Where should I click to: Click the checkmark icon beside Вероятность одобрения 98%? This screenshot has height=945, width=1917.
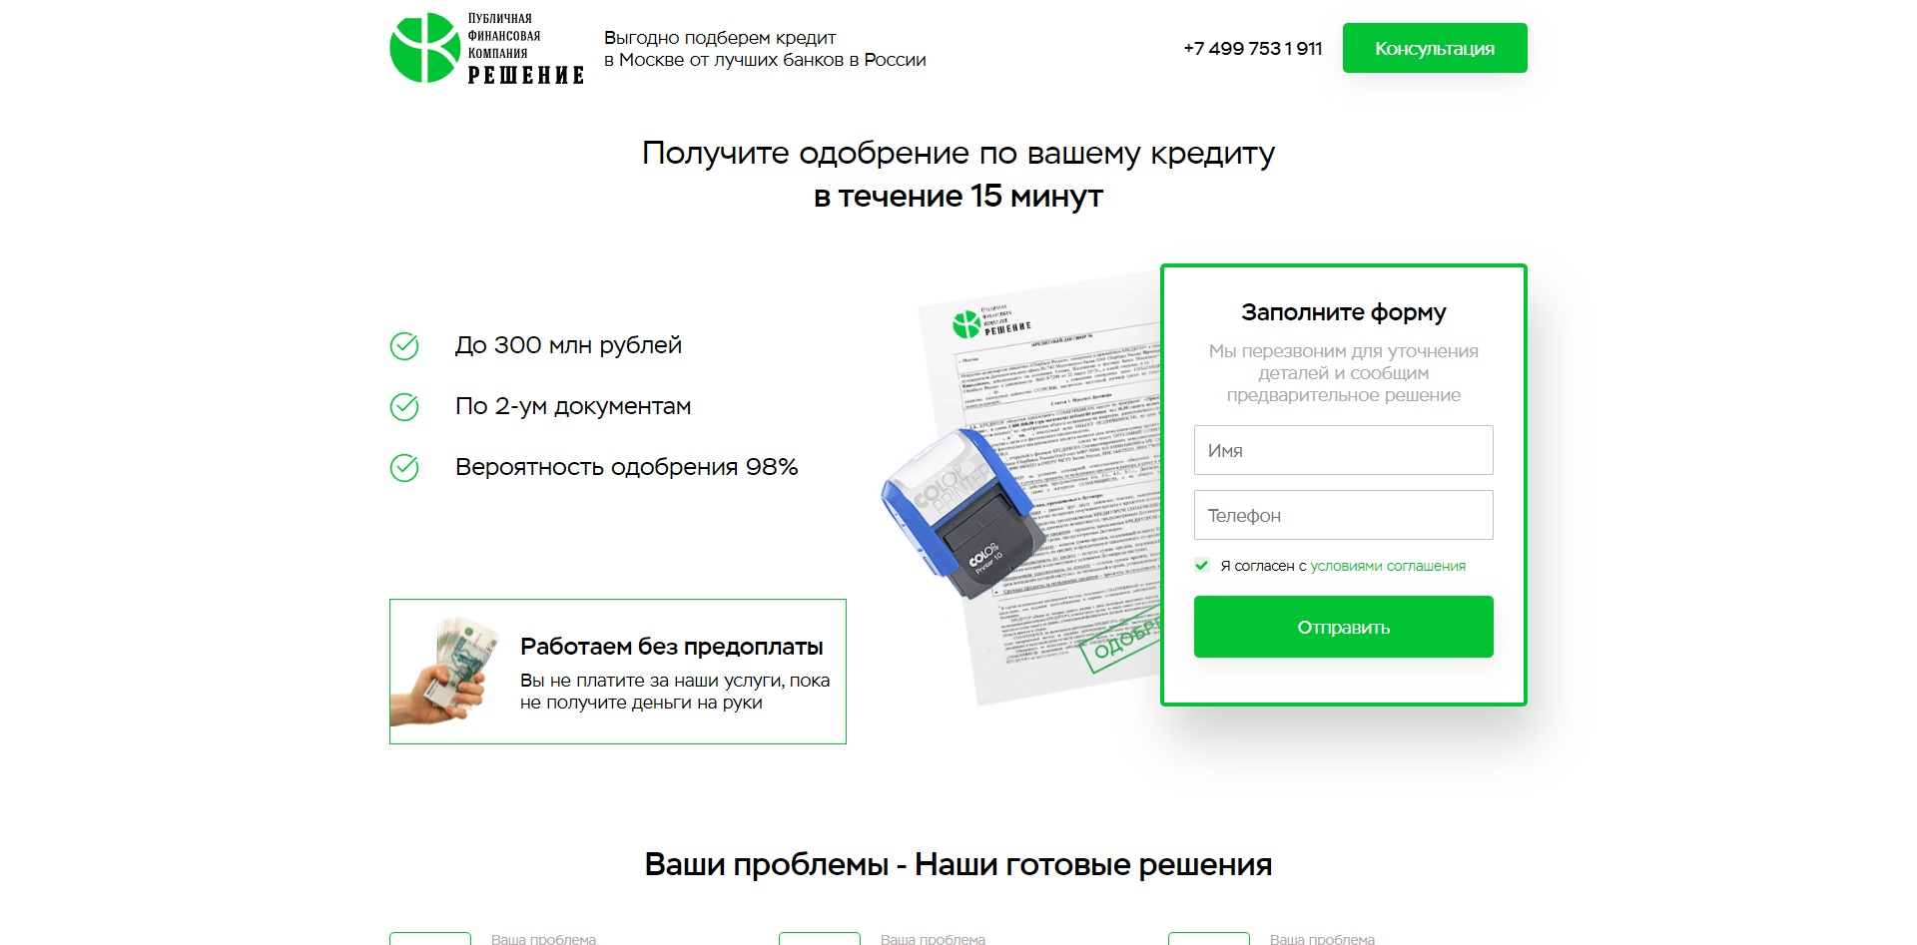[404, 468]
